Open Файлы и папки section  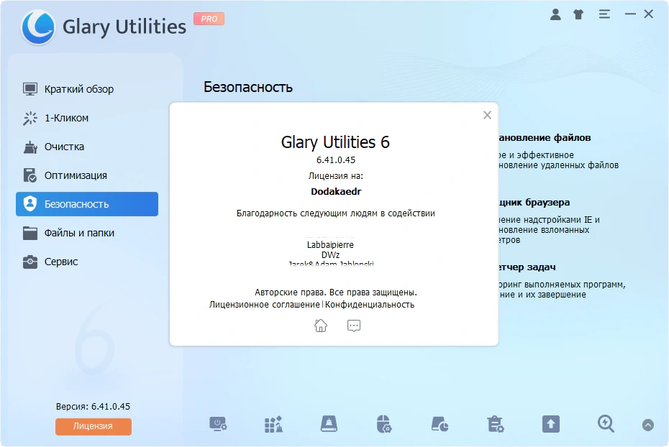[87, 233]
